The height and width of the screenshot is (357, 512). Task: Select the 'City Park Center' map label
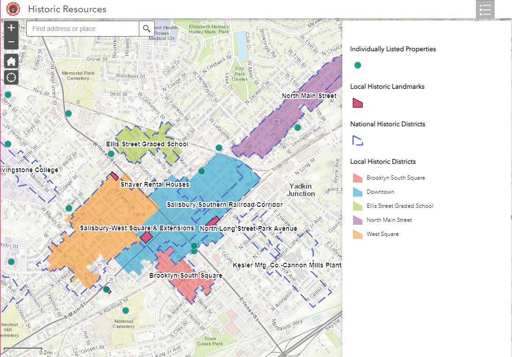tap(239, 74)
